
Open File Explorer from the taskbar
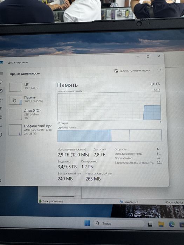[161, 224]
